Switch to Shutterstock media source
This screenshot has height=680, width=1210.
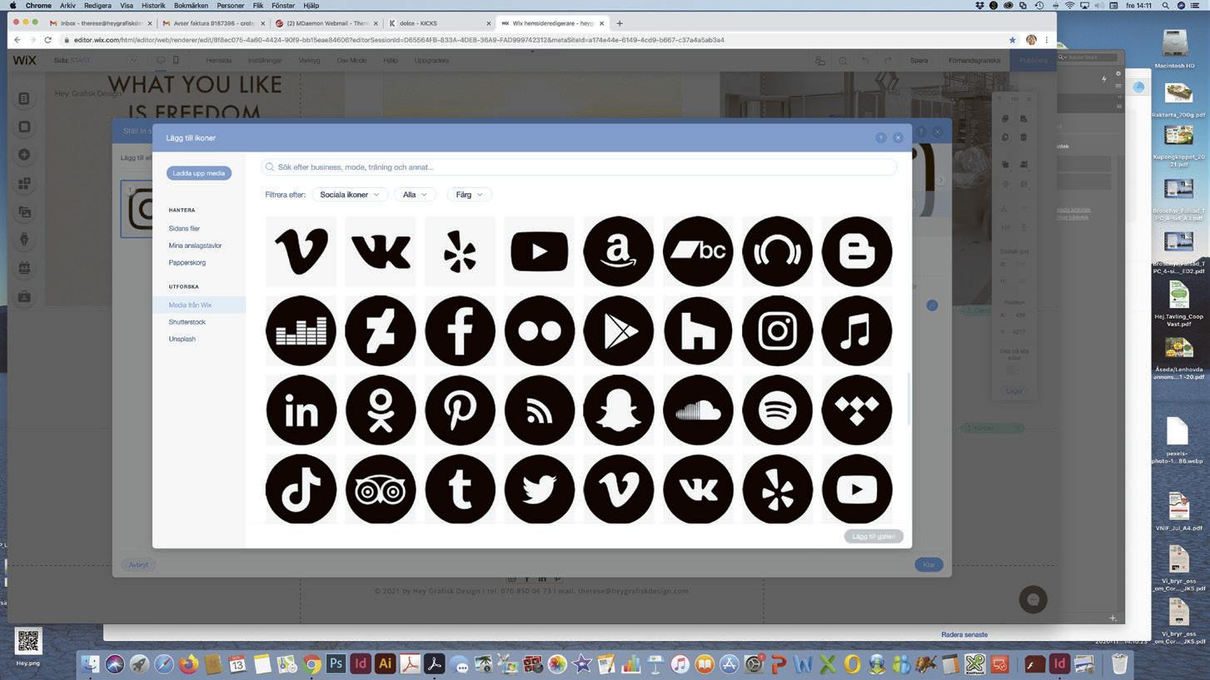187,322
